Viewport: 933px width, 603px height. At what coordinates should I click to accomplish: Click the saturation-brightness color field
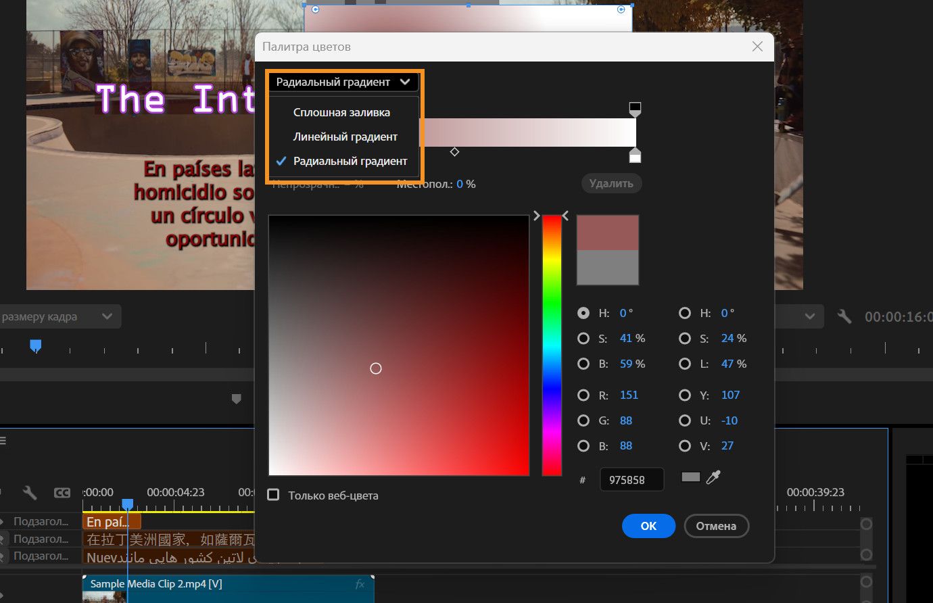tap(399, 345)
